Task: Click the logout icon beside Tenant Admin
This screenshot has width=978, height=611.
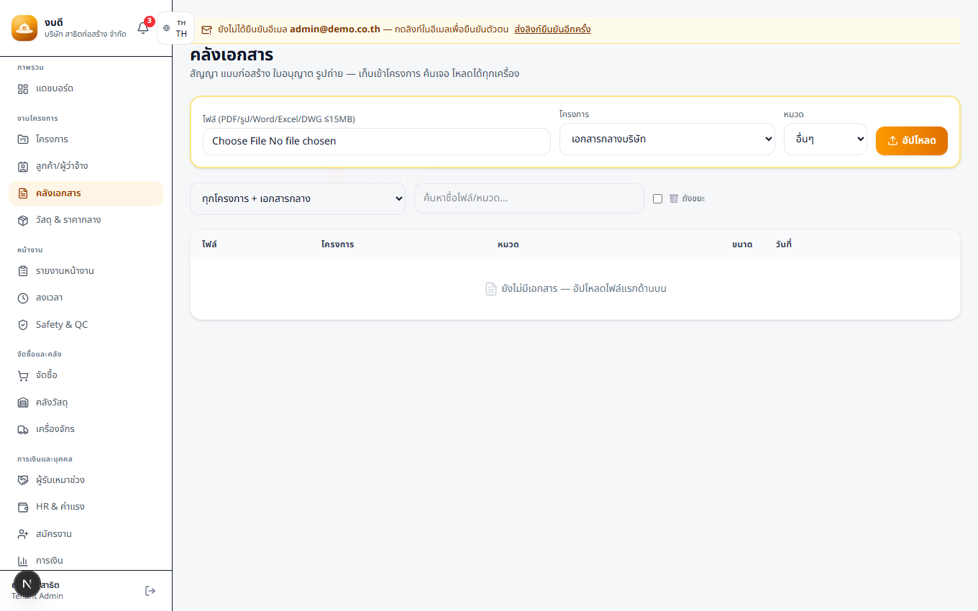Action: tap(150, 591)
